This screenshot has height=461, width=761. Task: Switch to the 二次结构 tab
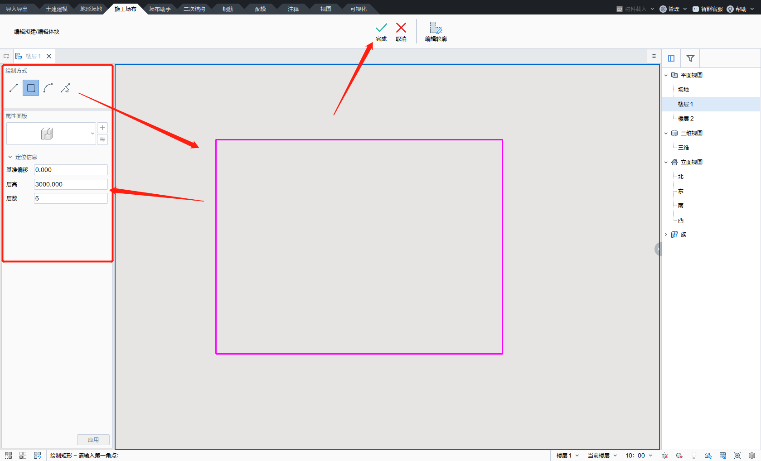(x=194, y=9)
